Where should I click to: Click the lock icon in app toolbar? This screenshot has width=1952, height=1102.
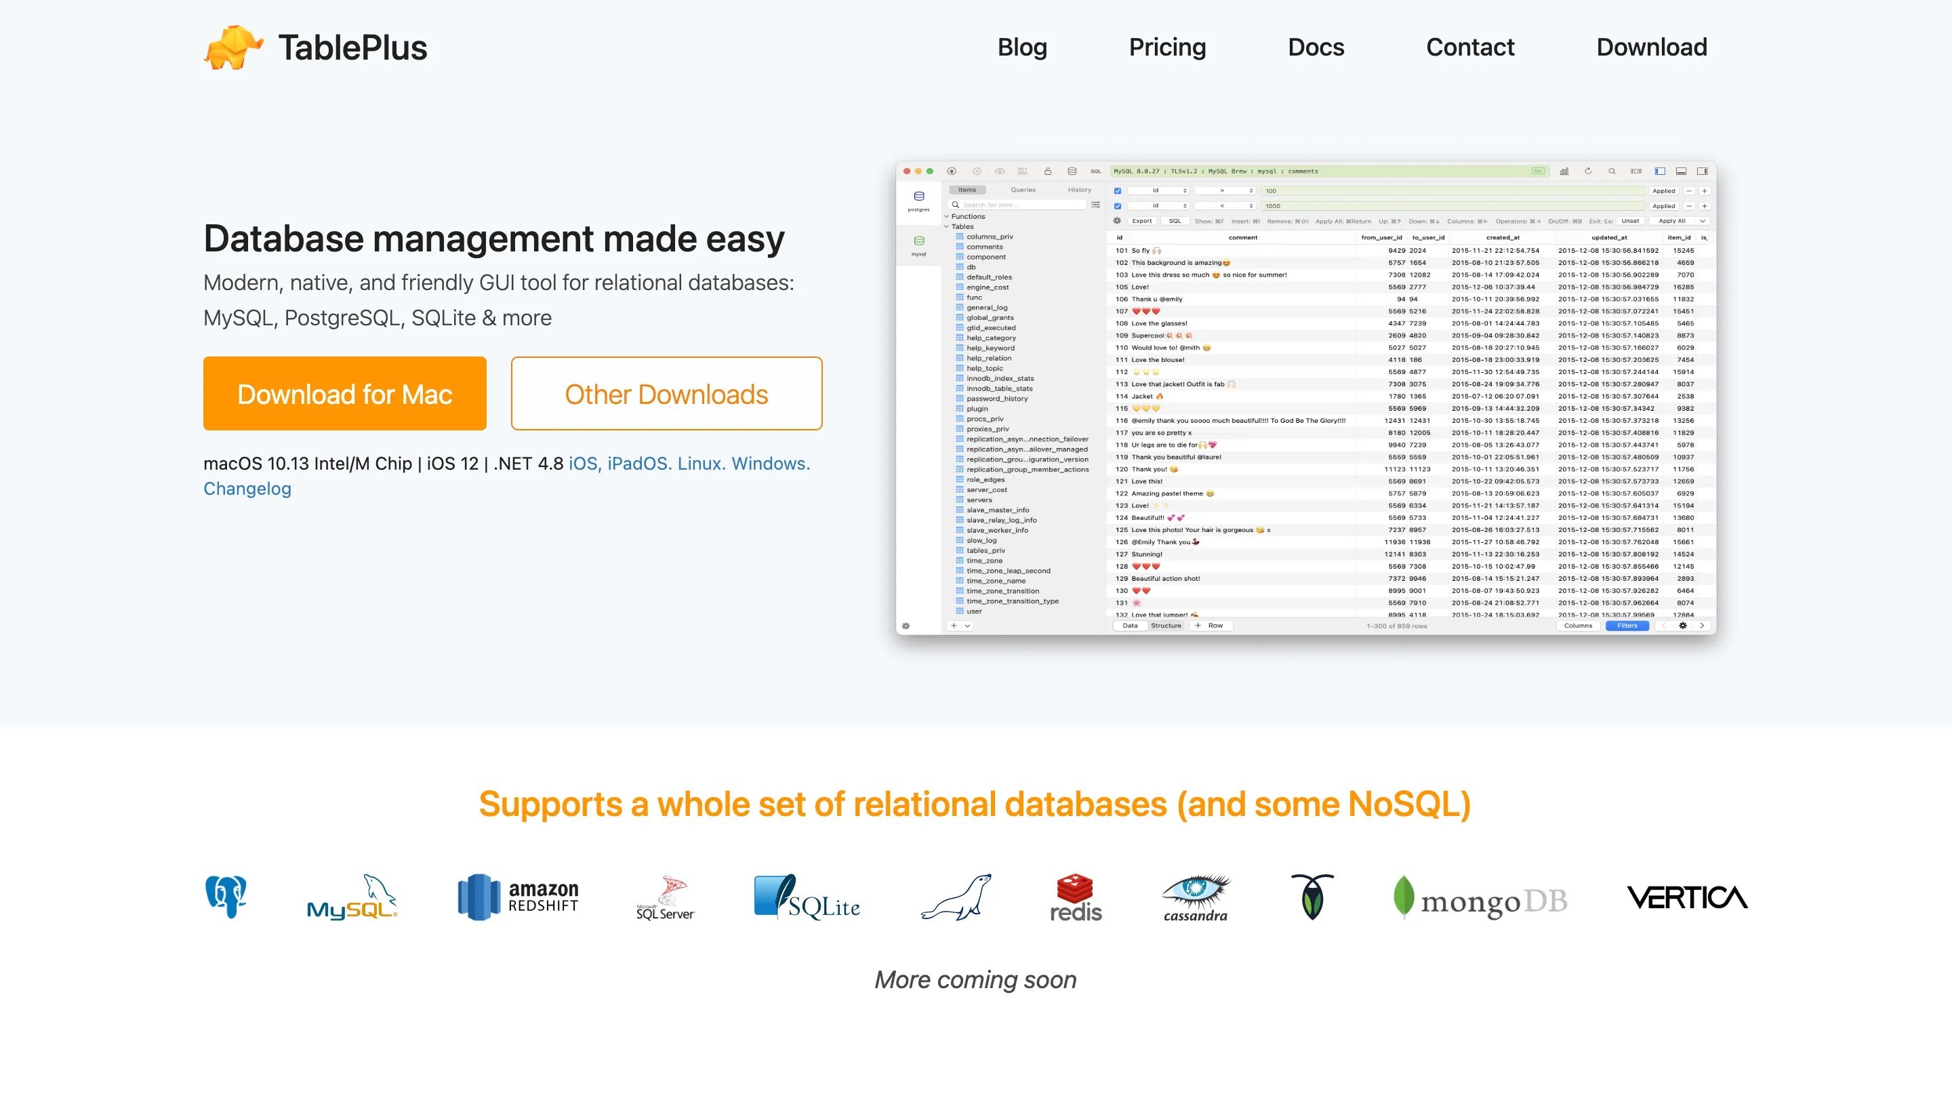pos(1048,171)
